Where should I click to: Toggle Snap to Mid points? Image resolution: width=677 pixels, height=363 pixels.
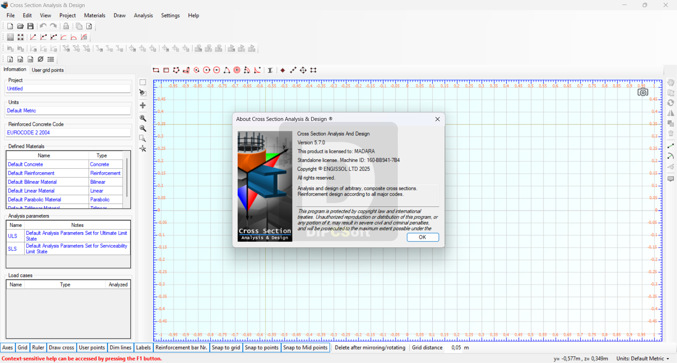click(305, 347)
